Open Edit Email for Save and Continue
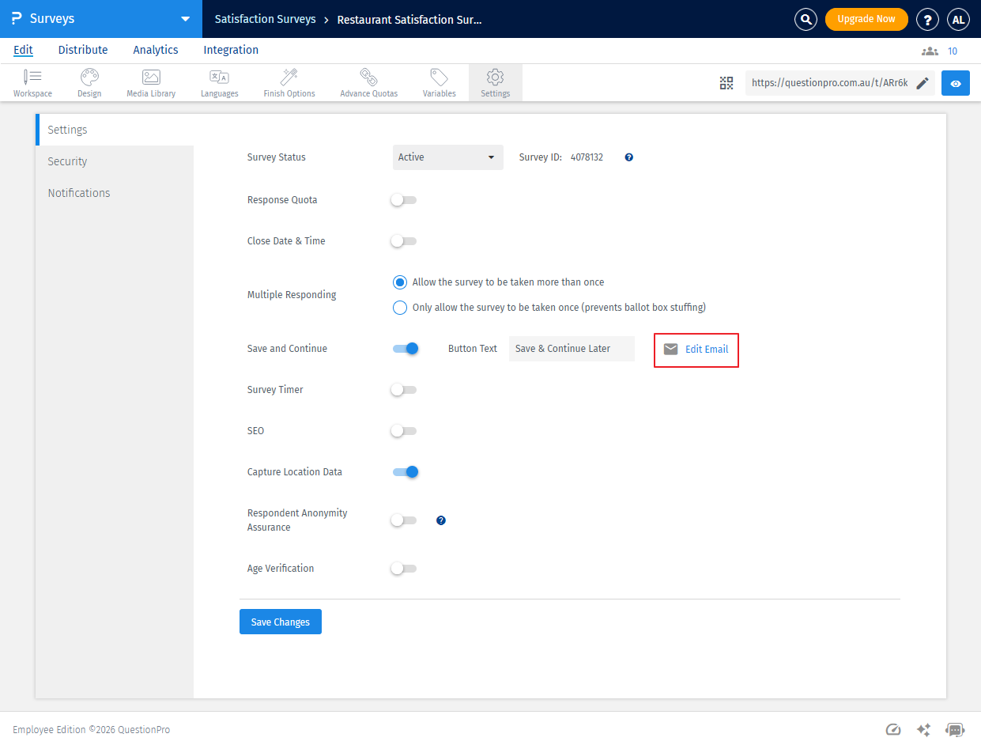981x745 pixels. click(696, 349)
